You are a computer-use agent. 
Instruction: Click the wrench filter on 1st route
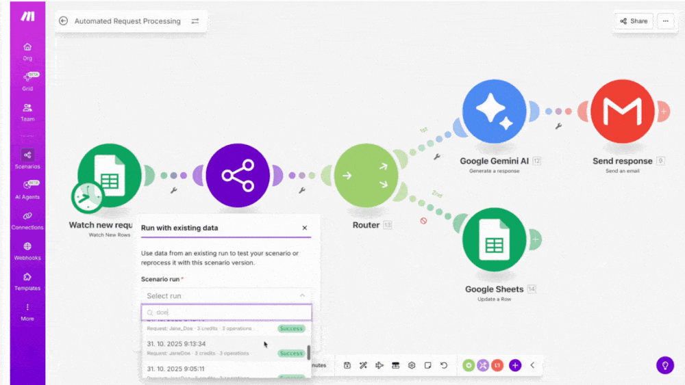pos(437,157)
